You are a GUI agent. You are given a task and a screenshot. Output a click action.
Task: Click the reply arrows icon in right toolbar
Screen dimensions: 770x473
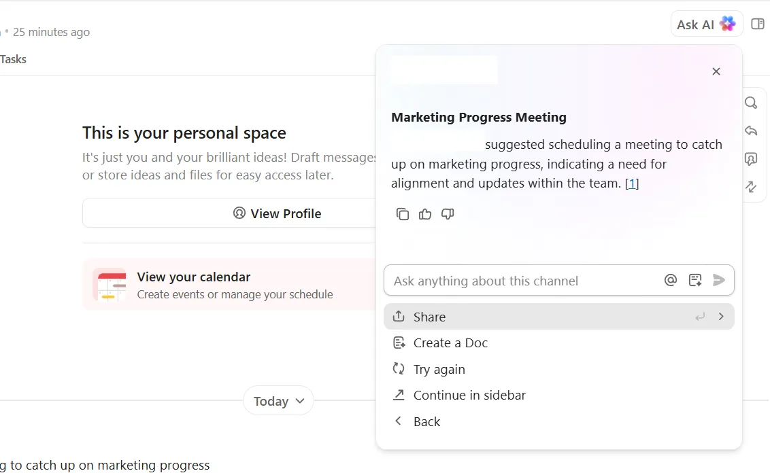[751, 130]
